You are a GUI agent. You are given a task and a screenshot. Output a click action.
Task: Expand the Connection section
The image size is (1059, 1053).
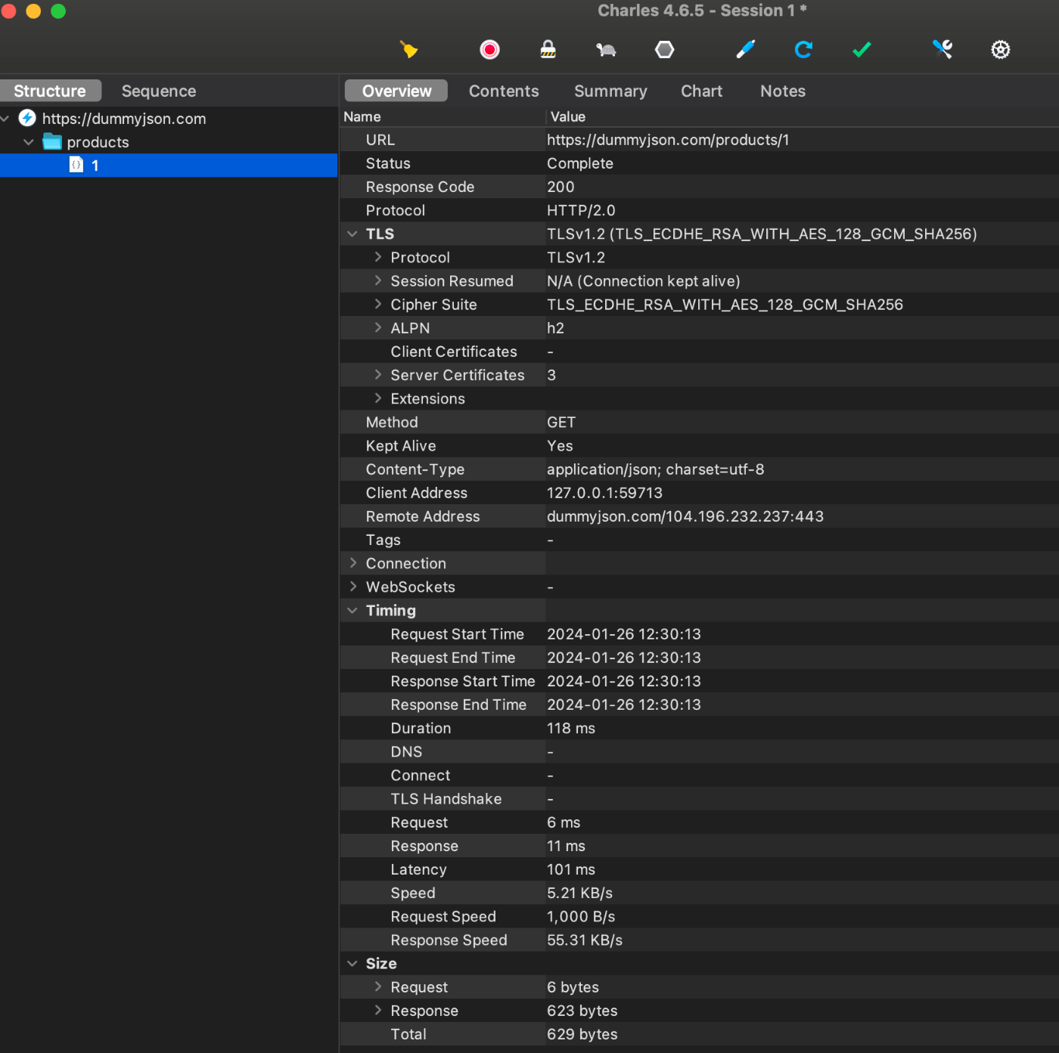[353, 562]
